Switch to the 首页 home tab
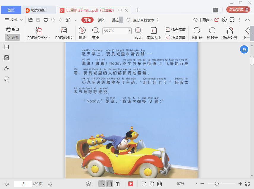254x189 pixels. tap(11, 10)
